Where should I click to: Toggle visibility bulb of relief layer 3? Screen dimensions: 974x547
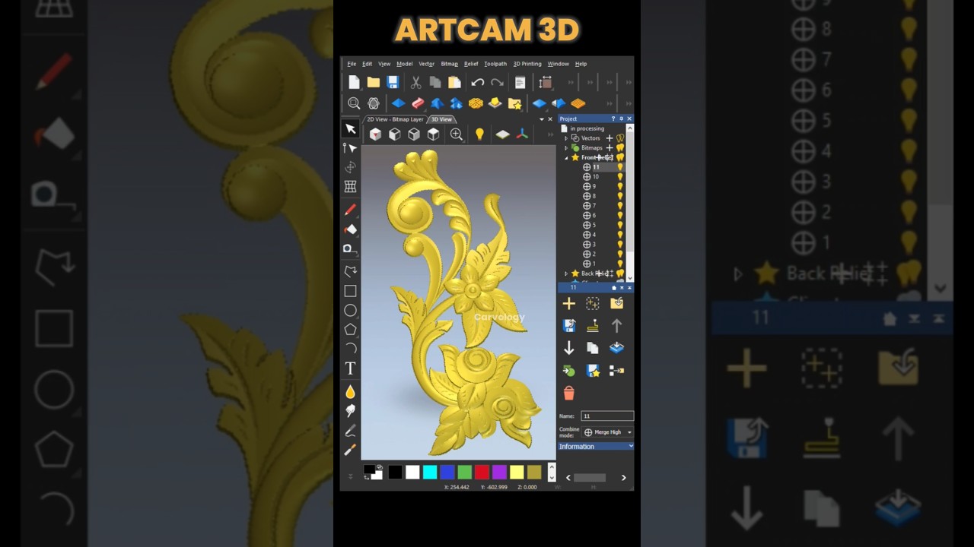point(619,245)
